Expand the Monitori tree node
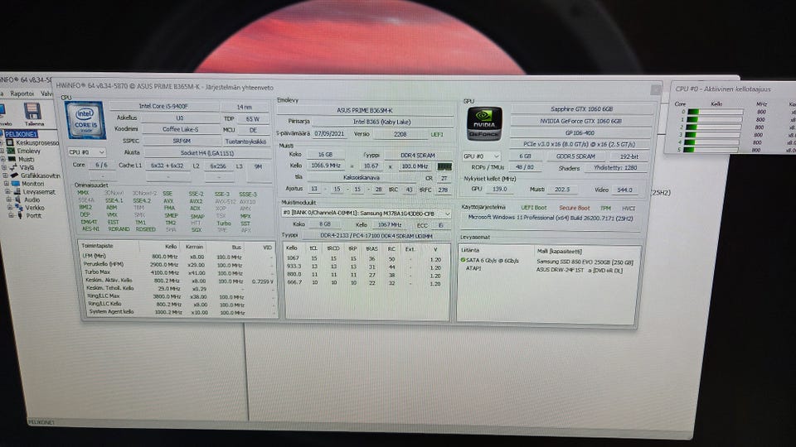The height and width of the screenshot is (447, 796). click(x=7, y=184)
